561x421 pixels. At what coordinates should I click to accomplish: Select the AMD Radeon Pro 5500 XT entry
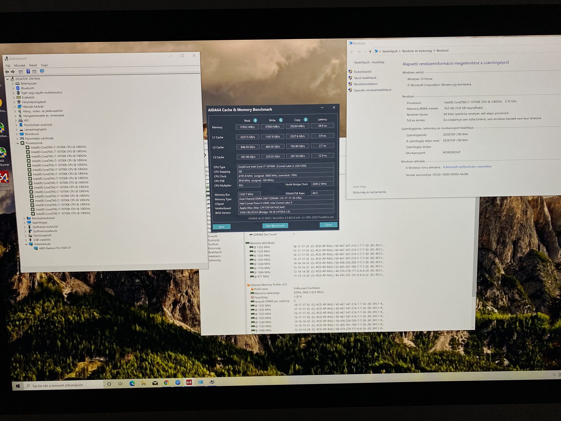[55, 248]
